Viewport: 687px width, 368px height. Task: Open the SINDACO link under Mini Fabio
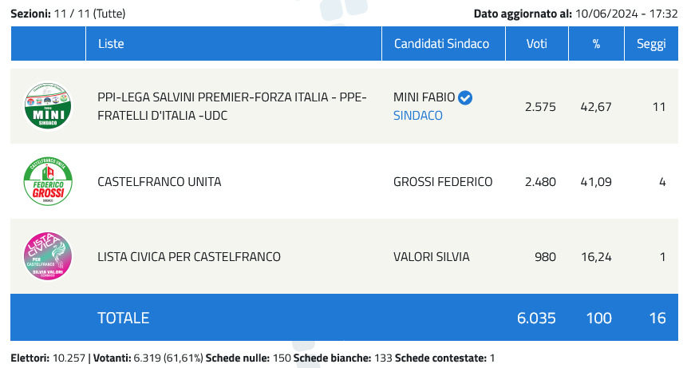417,116
